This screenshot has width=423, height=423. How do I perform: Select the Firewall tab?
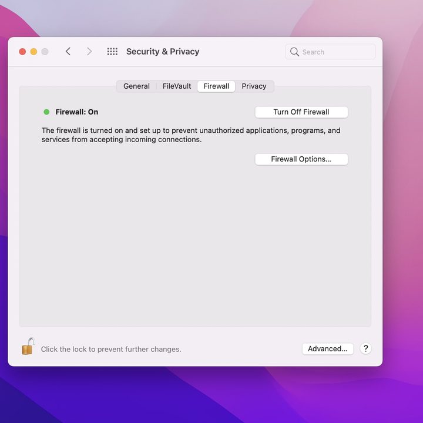[x=216, y=86]
